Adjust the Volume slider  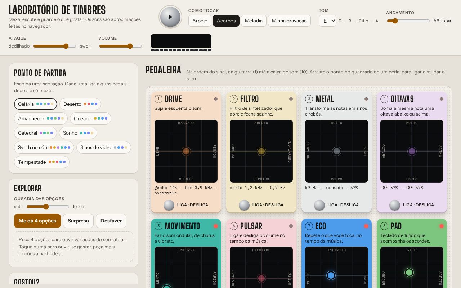pos(121,46)
